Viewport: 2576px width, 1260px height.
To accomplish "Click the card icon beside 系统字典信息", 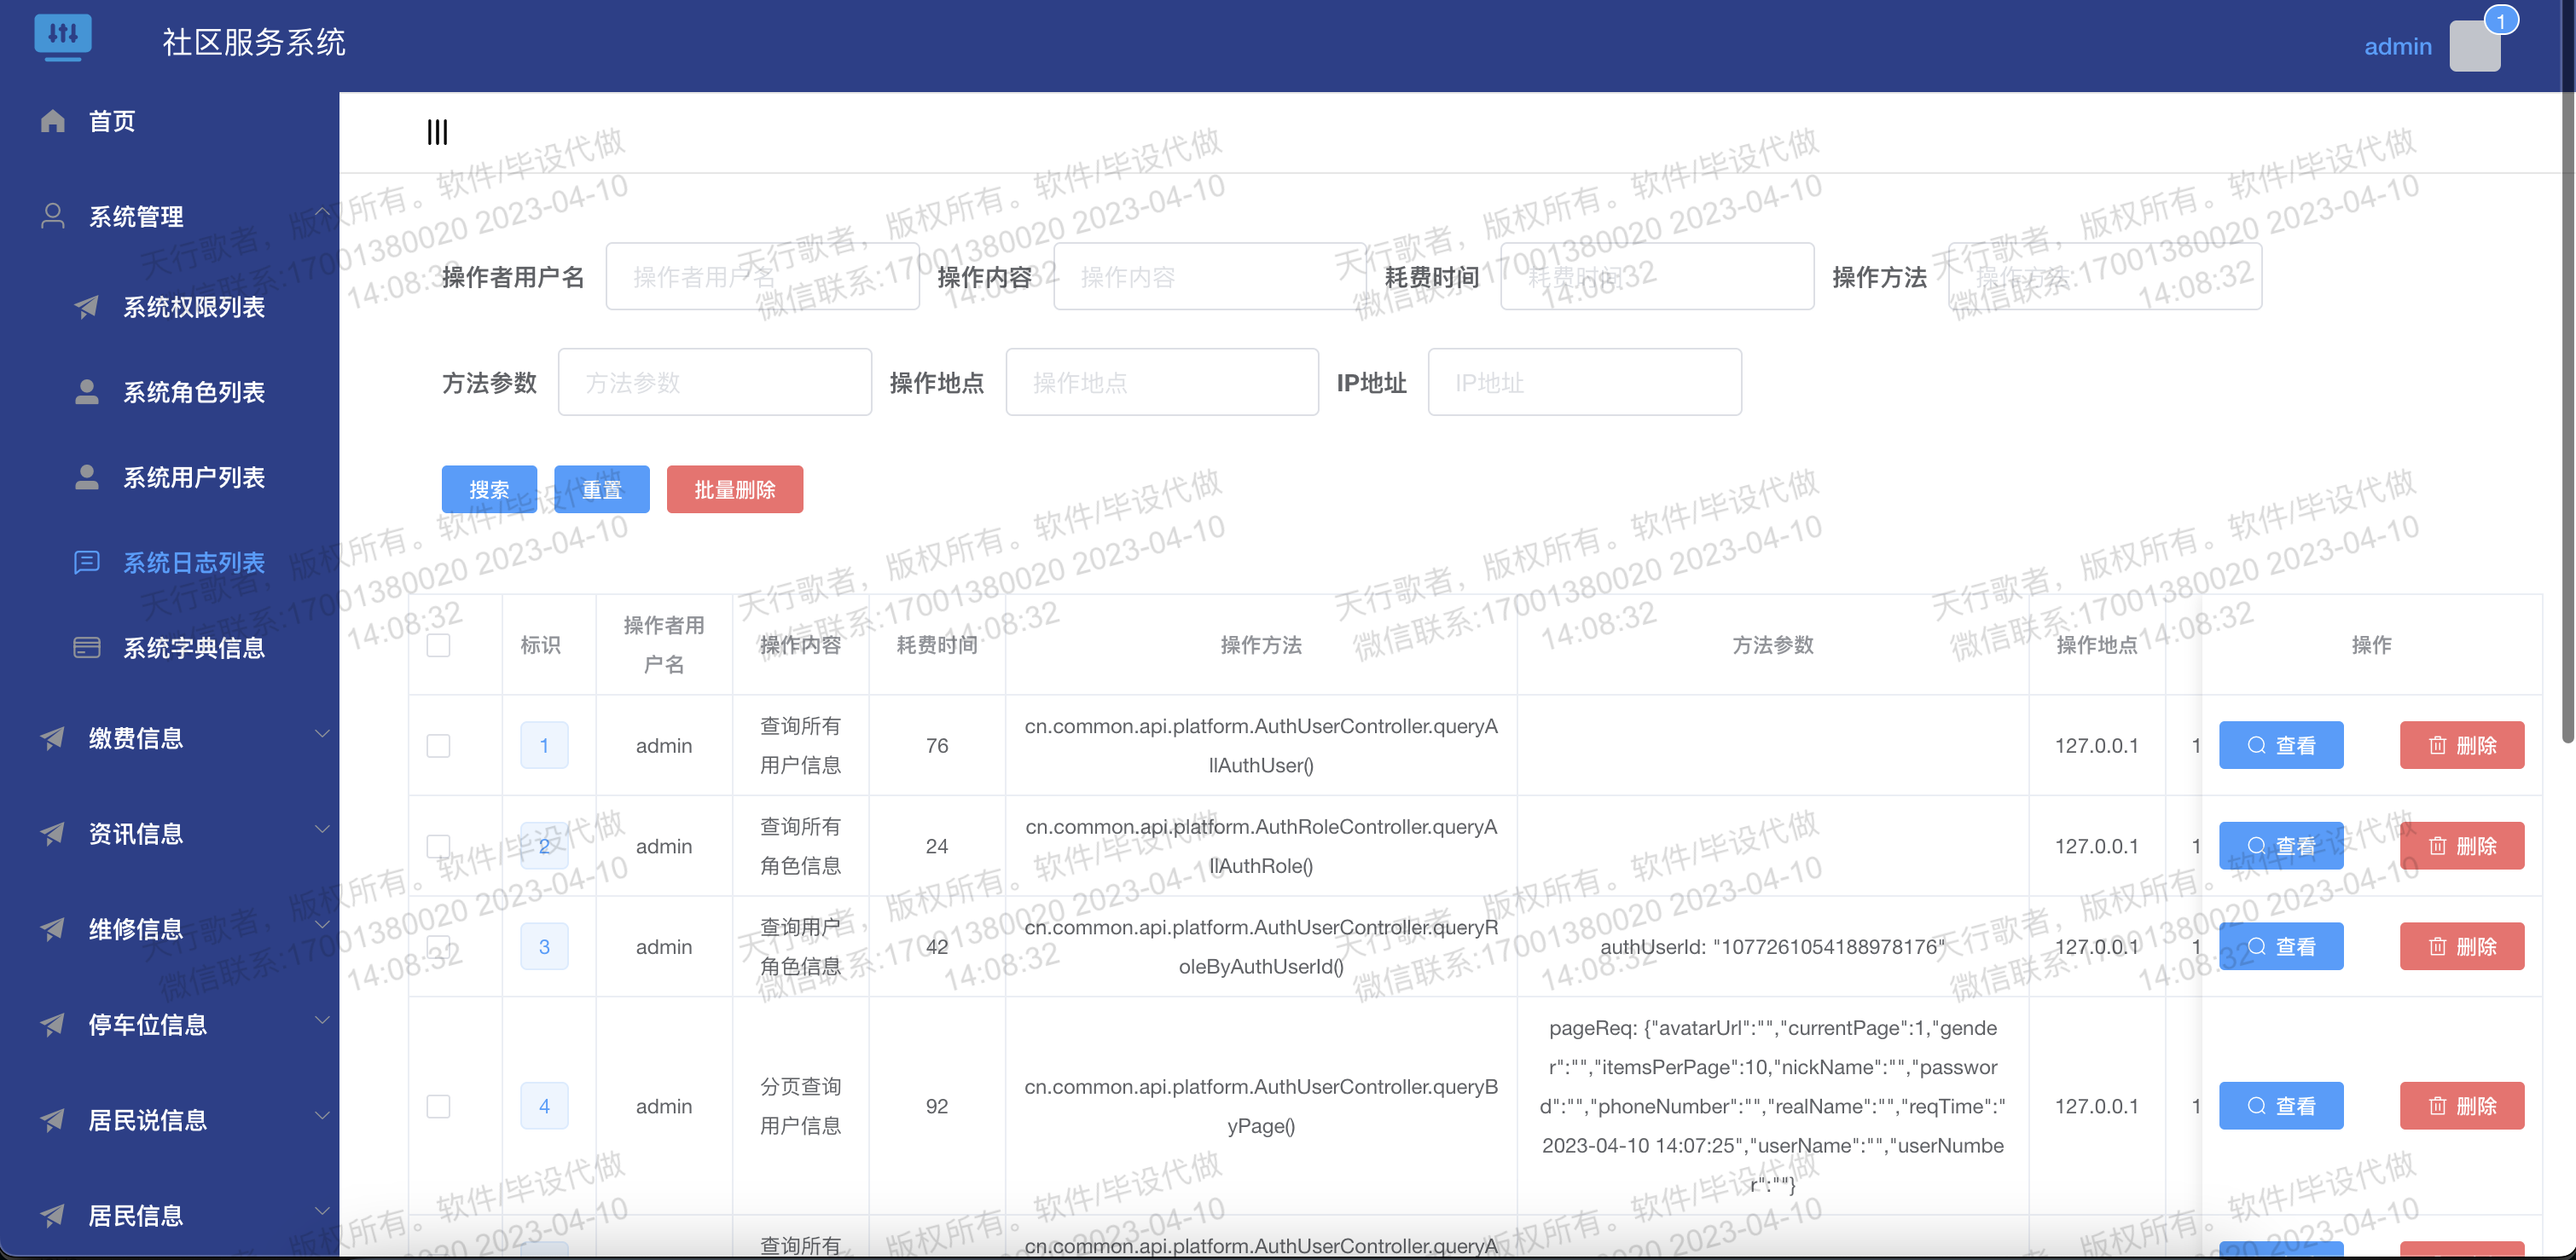I will tap(87, 648).
